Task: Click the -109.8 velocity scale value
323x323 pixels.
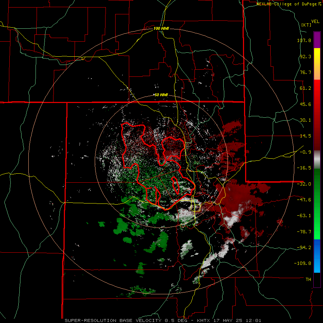Action: [303, 263]
